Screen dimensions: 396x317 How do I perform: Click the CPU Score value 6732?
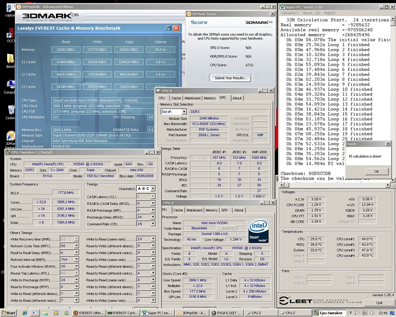(249, 65)
